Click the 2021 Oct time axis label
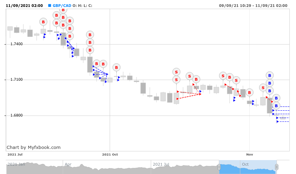 tap(110, 155)
